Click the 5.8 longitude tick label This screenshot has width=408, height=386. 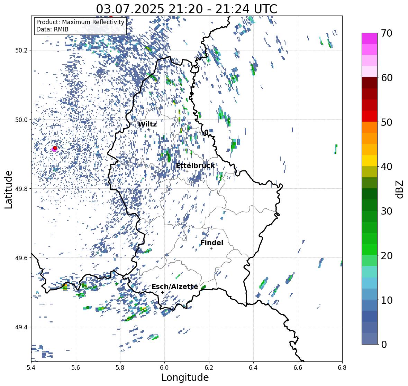(120, 367)
